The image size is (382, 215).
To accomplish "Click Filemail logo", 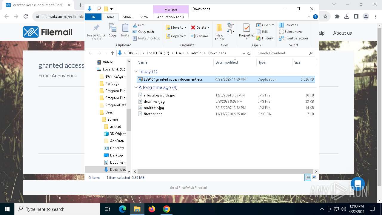I will pos(48,32).
